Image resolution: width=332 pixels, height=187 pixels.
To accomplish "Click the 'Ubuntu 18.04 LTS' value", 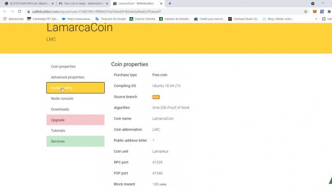I will pos(167,86).
